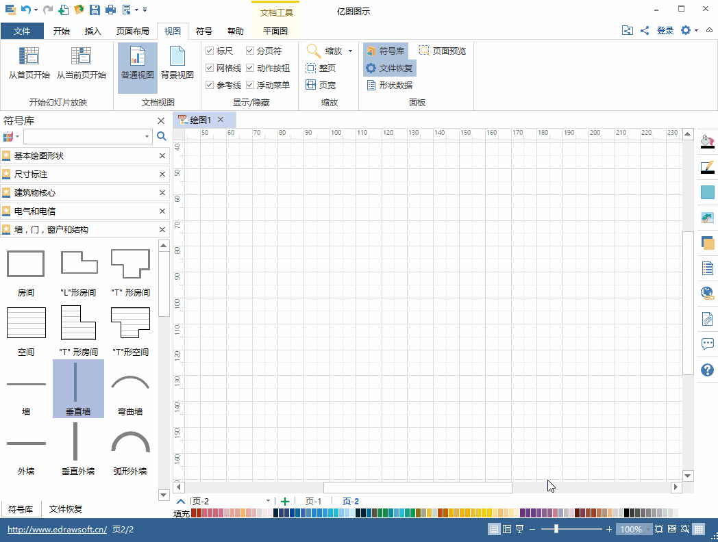Open the help question mark icon
This screenshot has width=718, height=542.
pyautogui.click(x=708, y=370)
